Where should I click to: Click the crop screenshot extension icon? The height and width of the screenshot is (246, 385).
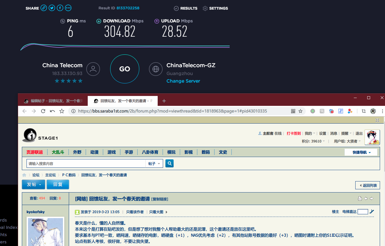click(x=363, y=111)
